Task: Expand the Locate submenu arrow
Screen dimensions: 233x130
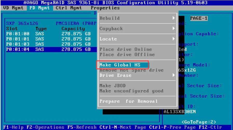Action: (x=174, y=39)
